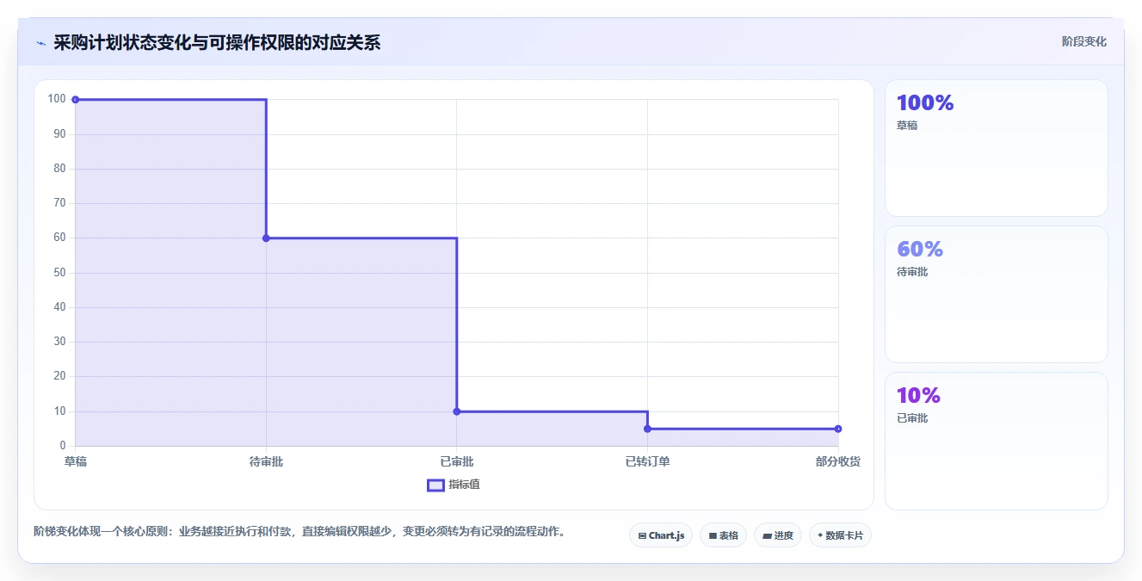
Task: Click the 已审批 x-axis label
Action: pos(457,462)
